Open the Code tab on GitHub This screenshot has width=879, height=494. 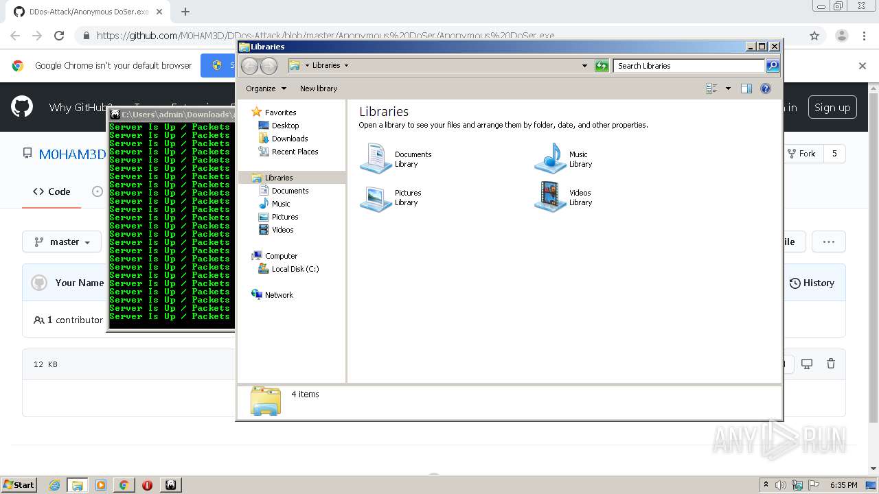[x=52, y=191]
